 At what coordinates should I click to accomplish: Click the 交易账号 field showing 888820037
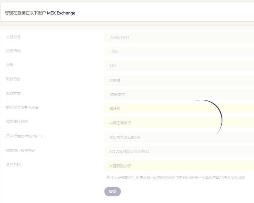pos(179,38)
